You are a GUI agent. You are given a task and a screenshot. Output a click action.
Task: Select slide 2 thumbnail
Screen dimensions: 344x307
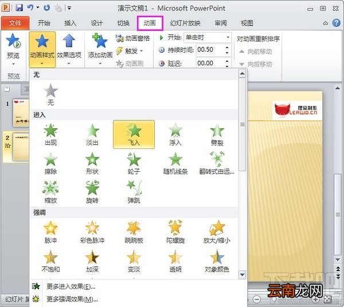21,147
